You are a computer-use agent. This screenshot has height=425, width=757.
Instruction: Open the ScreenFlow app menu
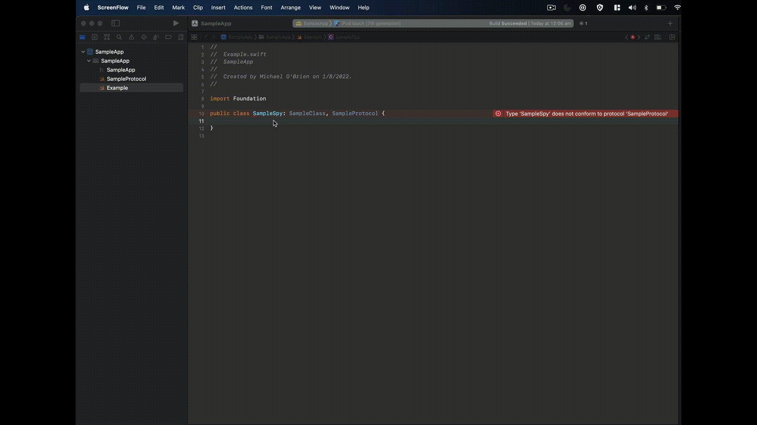click(x=113, y=7)
